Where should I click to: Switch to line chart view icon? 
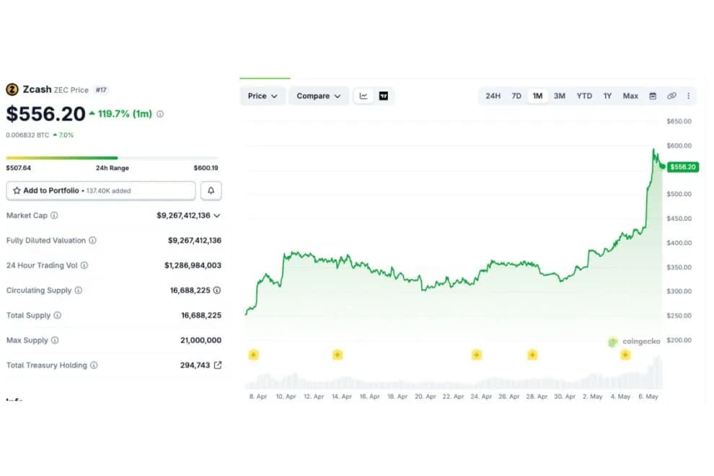point(363,96)
